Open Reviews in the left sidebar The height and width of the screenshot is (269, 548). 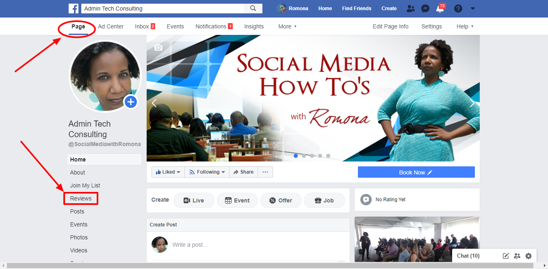[x=81, y=198]
